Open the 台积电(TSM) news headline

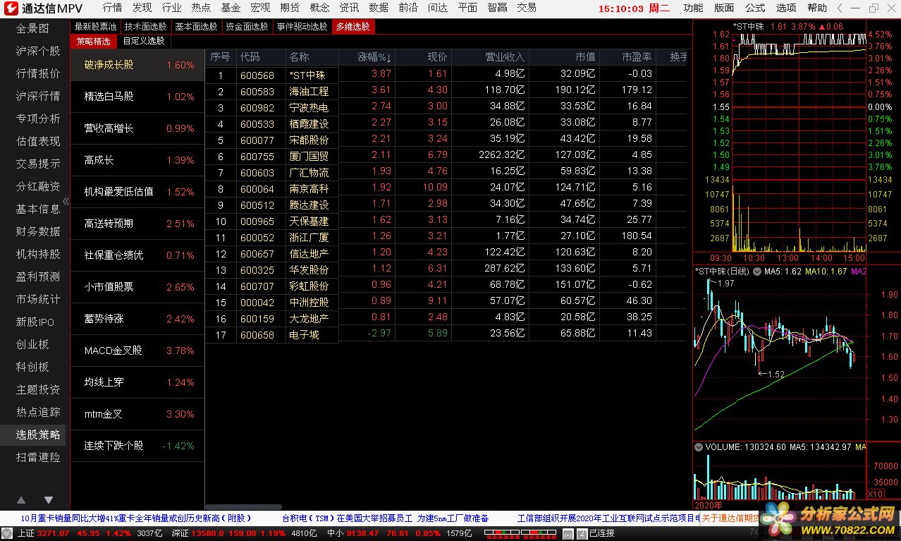point(385,518)
